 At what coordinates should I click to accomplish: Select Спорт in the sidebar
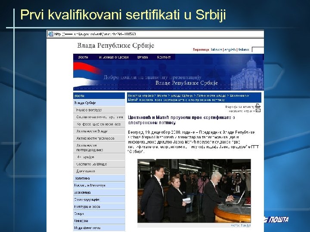99,214
